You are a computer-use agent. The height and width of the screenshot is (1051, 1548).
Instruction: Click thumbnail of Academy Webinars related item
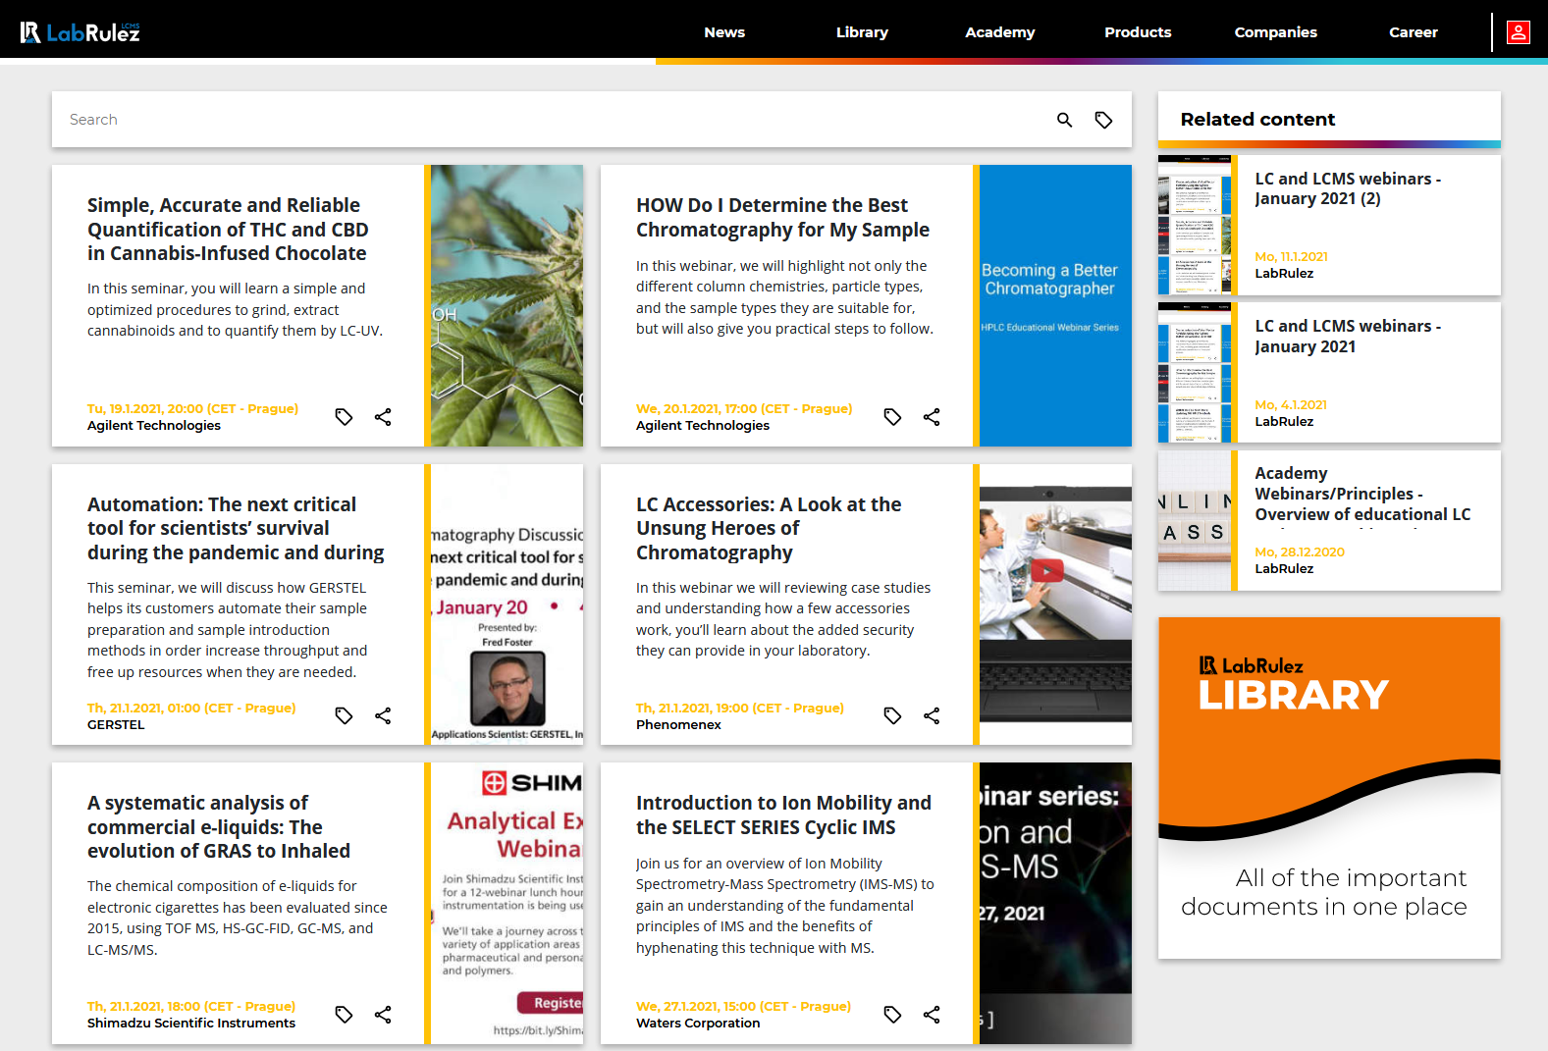point(1195,520)
